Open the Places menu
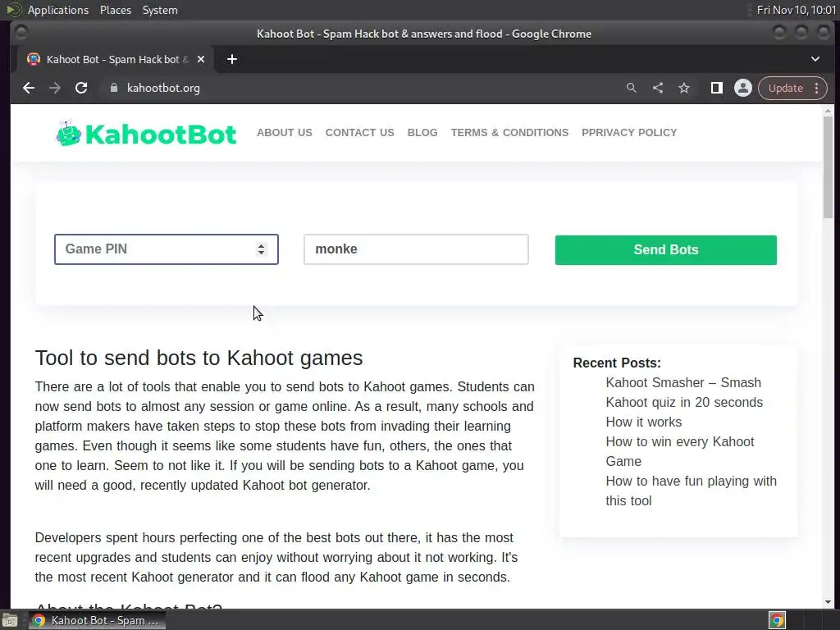This screenshot has height=630, width=840. 116,10
